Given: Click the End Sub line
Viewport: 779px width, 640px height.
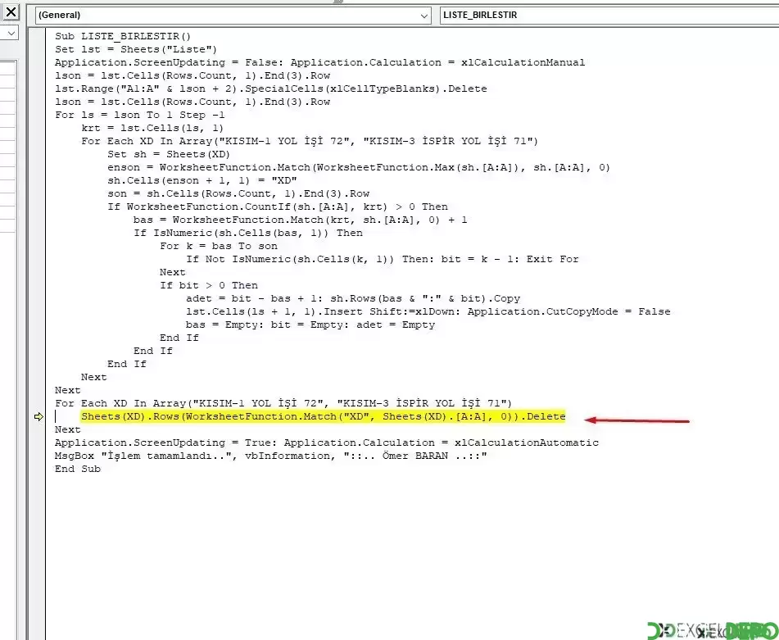Looking at the screenshot, I should (78, 469).
